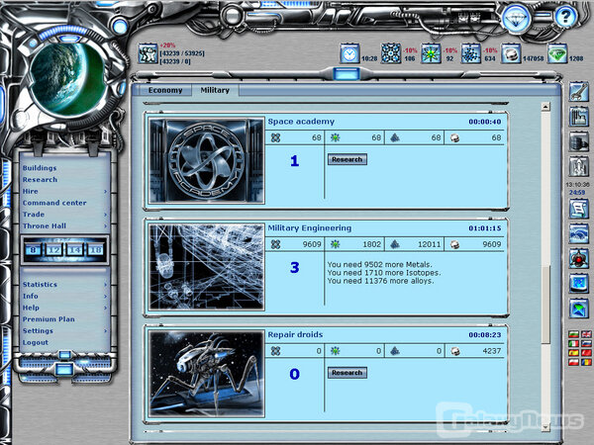Switch language with the Spanish flag

573,353
